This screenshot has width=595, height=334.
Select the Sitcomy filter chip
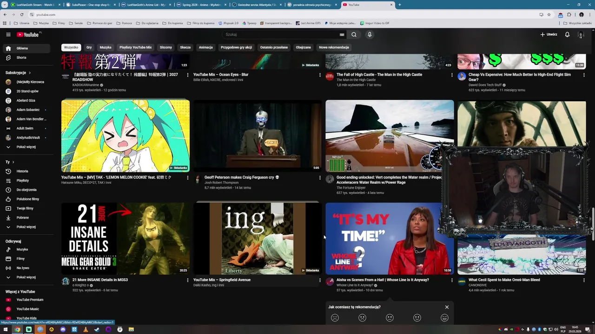click(166, 47)
